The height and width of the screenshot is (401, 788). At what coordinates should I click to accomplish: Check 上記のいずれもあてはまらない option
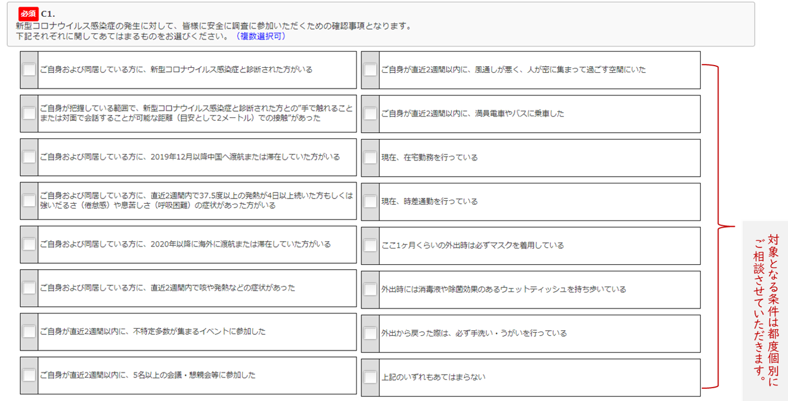[370, 377]
